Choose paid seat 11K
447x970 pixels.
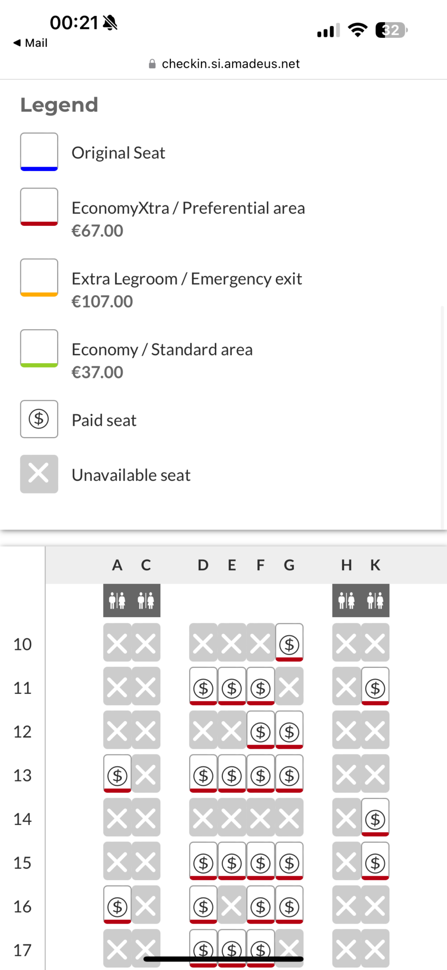click(375, 687)
